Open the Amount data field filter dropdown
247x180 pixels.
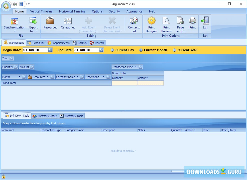click(32, 67)
